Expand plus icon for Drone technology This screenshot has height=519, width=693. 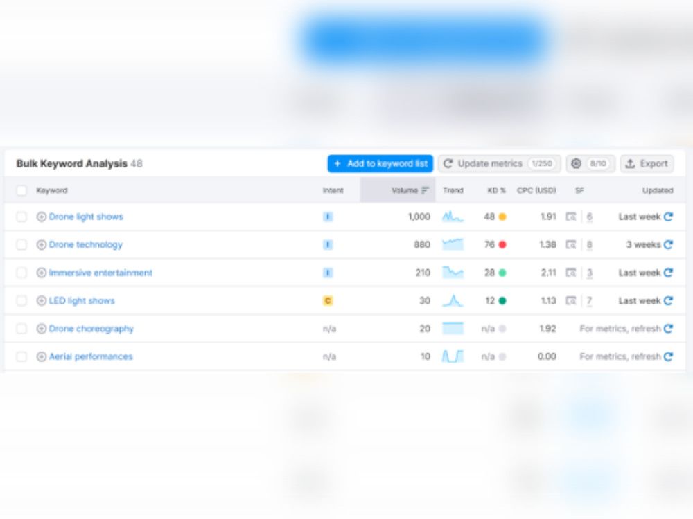click(x=41, y=244)
